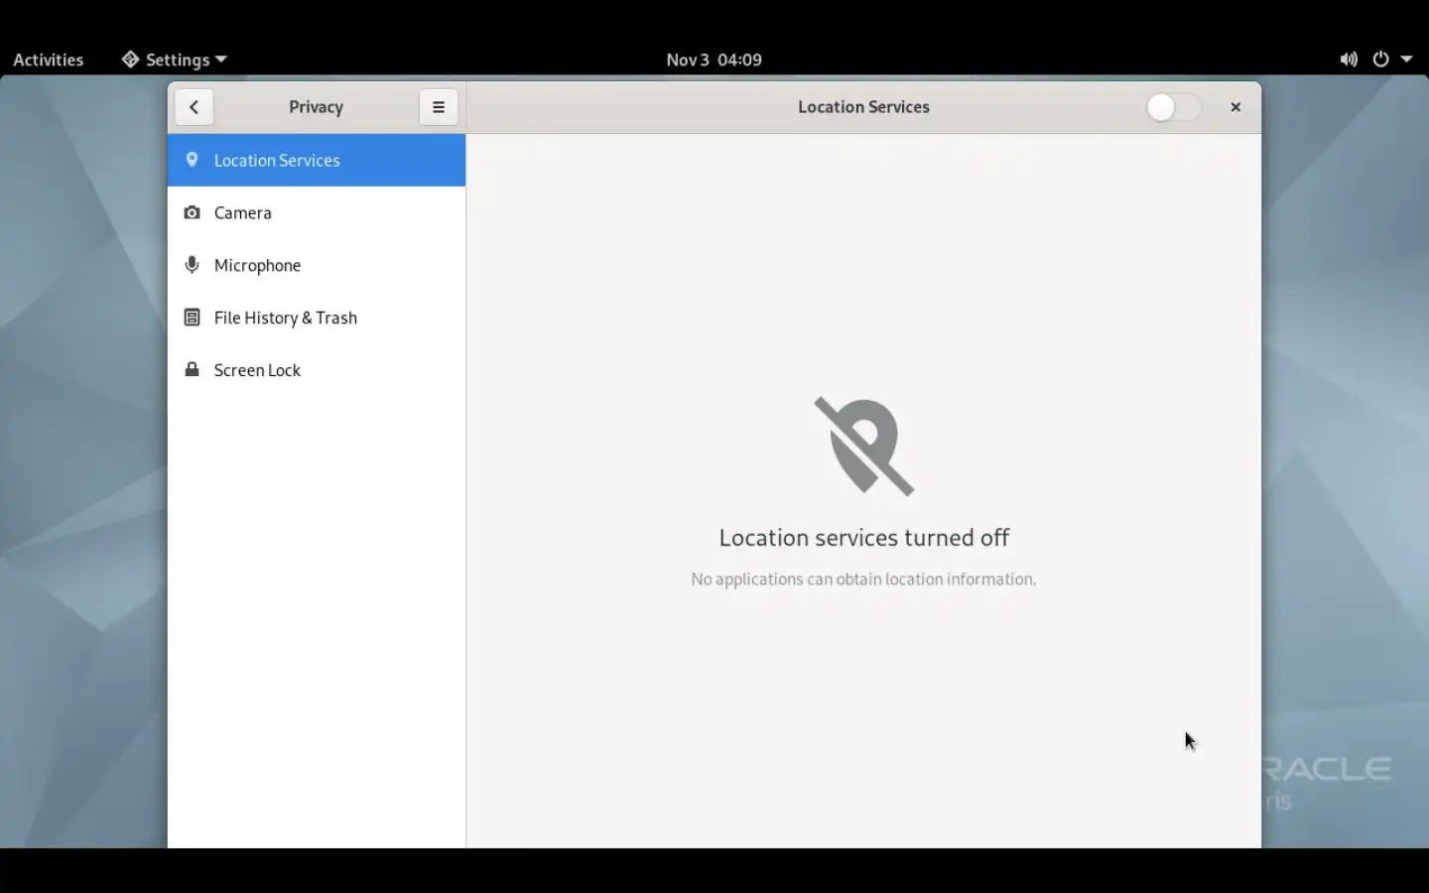Click the Microphone icon in sidebar
1429x893 pixels.
click(x=193, y=265)
